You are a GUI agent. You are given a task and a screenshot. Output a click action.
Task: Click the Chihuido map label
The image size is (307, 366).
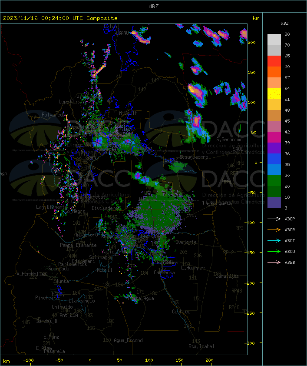click(62, 307)
